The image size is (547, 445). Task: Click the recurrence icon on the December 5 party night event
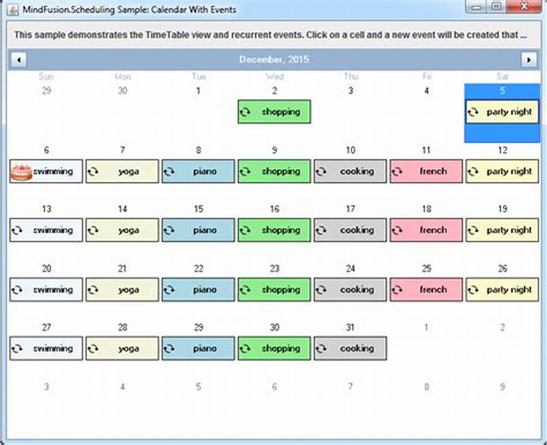[x=475, y=111]
